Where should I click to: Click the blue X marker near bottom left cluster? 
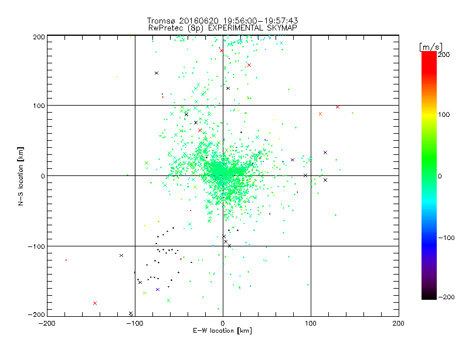[158, 289]
